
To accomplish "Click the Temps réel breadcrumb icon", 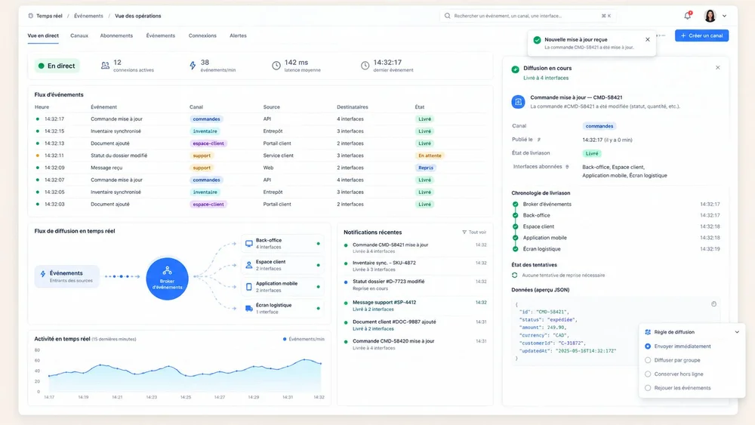I will point(31,16).
